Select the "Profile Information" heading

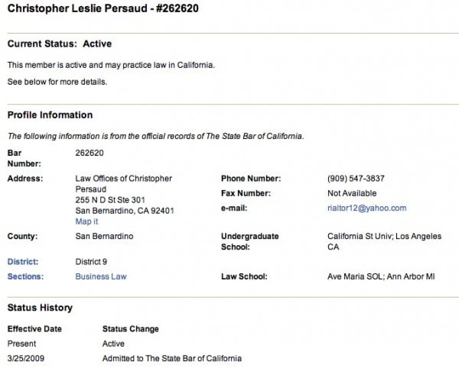[x=50, y=115]
